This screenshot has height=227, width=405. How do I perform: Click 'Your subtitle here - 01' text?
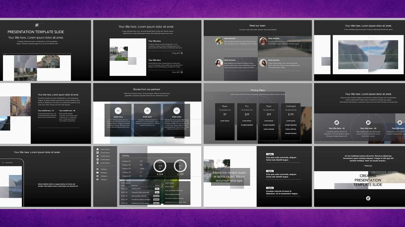click(46, 110)
